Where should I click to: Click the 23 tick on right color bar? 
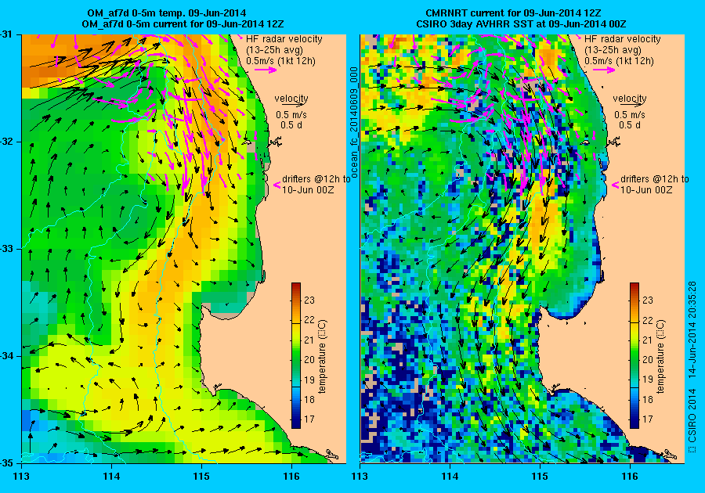point(648,300)
